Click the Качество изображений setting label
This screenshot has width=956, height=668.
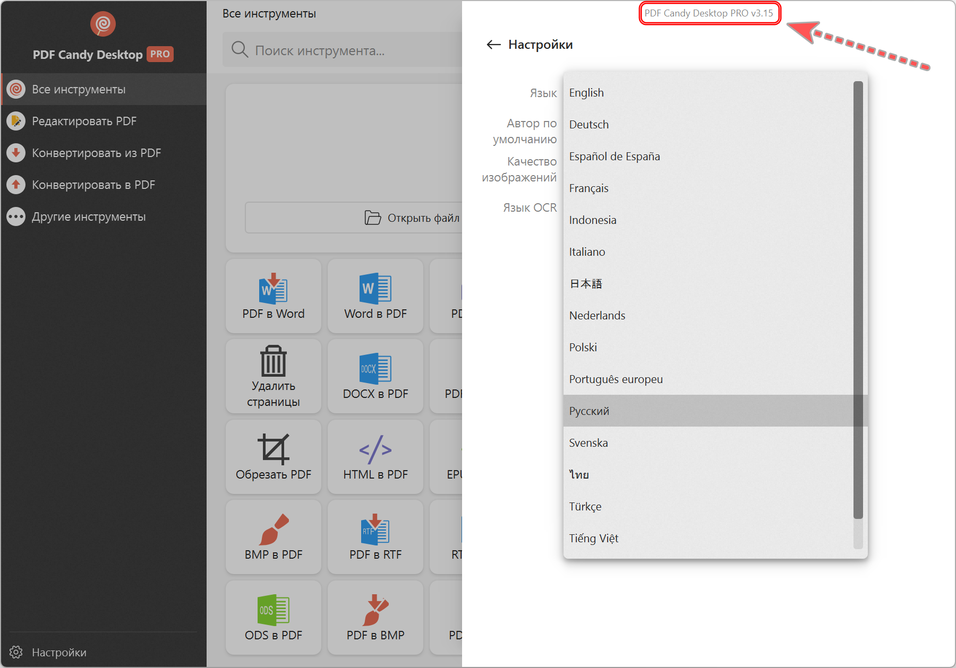click(519, 169)
